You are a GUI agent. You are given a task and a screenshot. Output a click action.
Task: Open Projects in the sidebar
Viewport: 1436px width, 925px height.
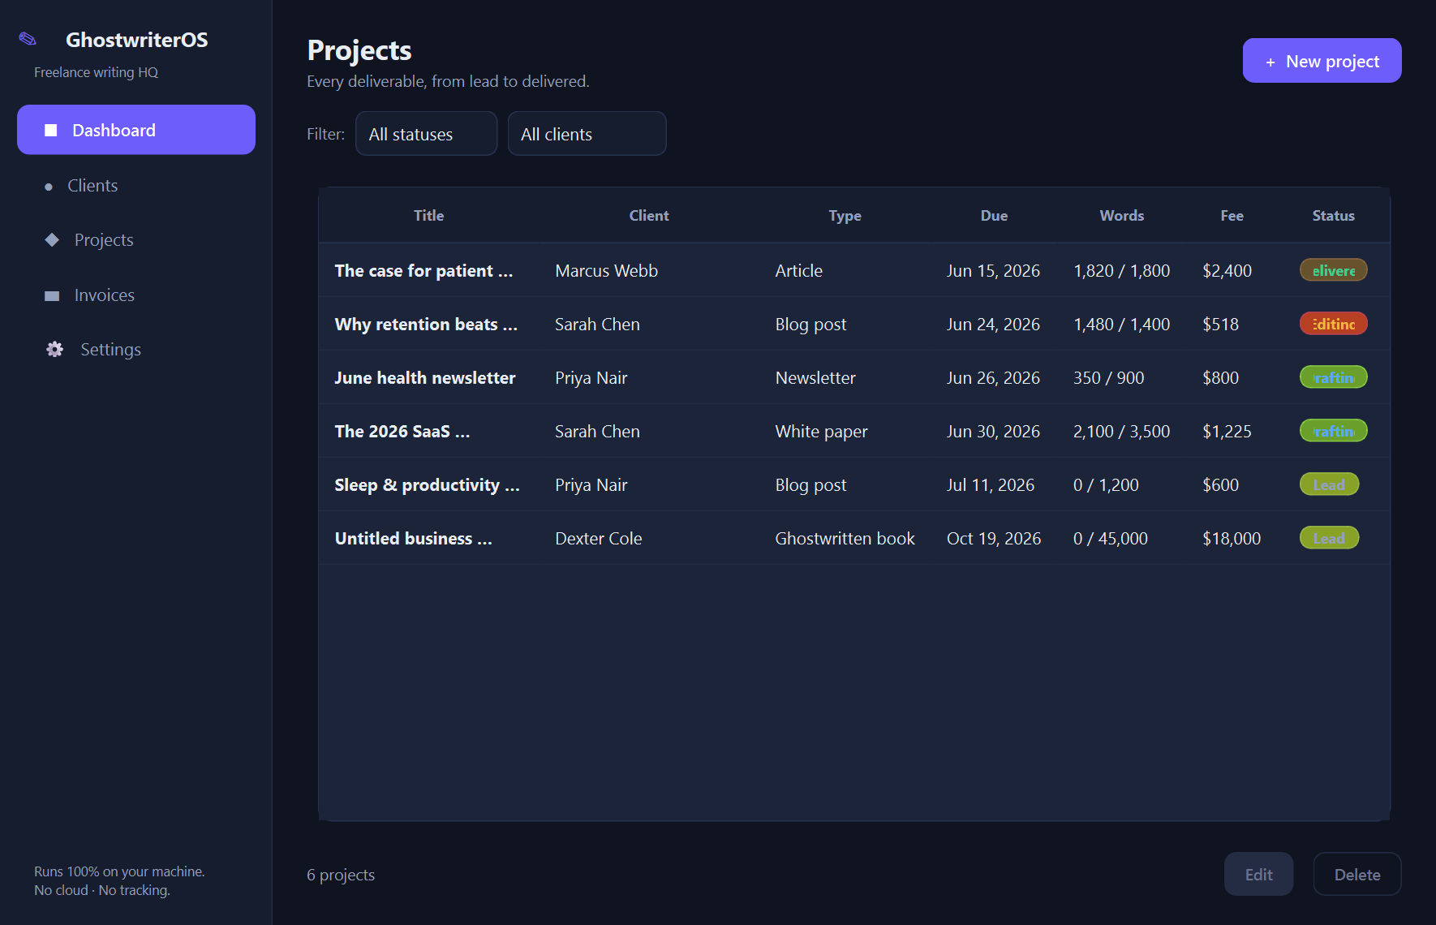coord(136,240)
